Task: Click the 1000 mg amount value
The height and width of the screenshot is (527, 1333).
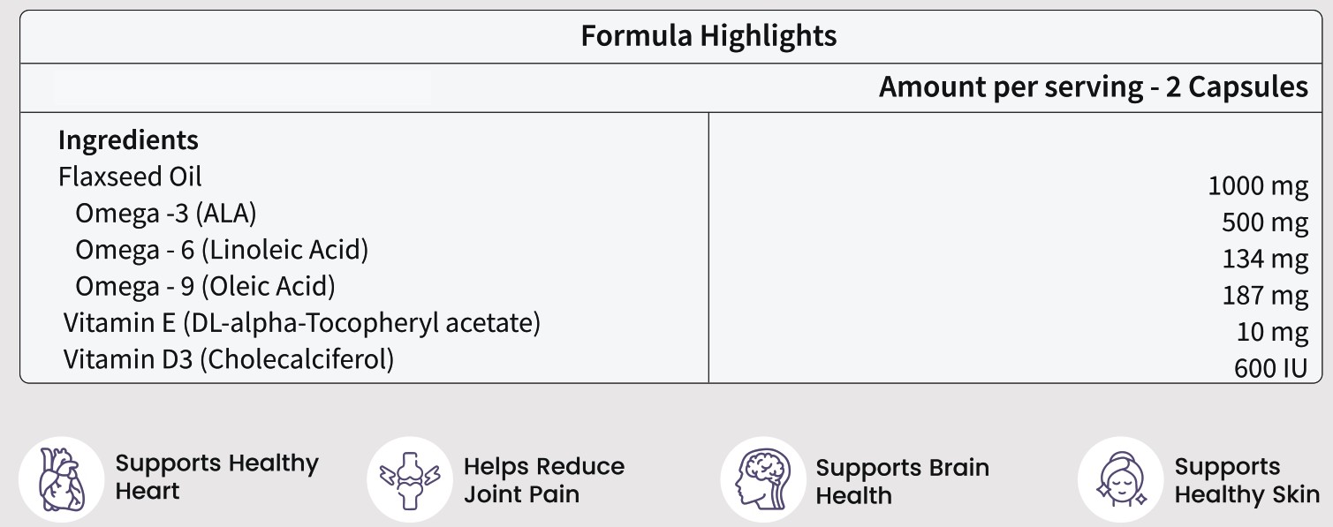Action: [x=1257, y=187]
